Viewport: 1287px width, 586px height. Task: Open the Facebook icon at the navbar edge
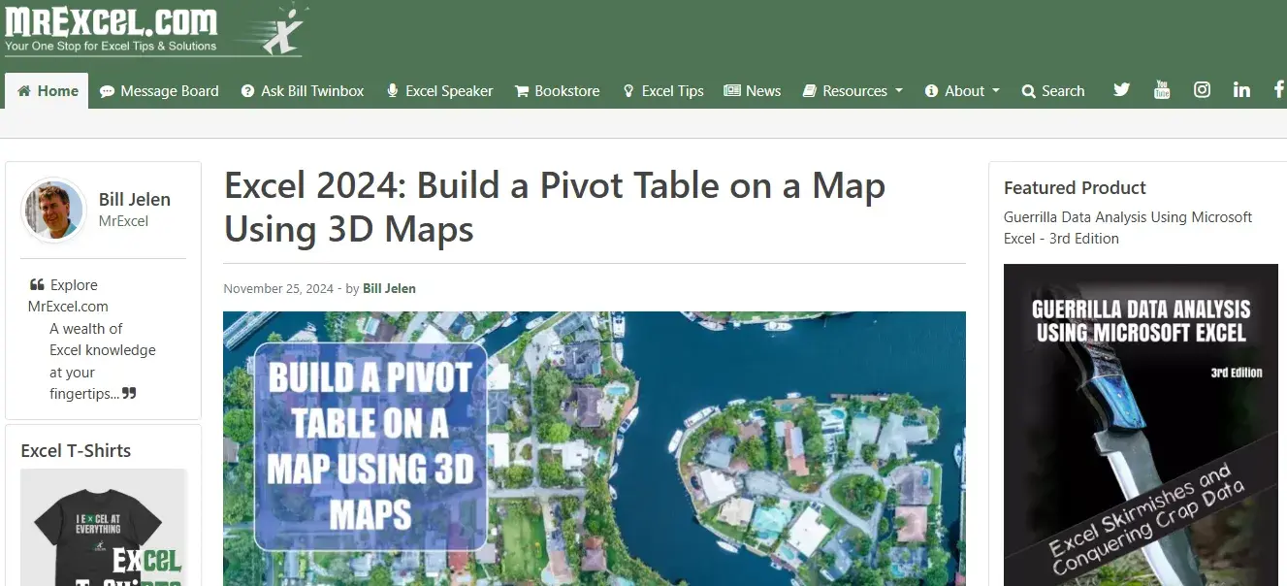[1279, 90]
